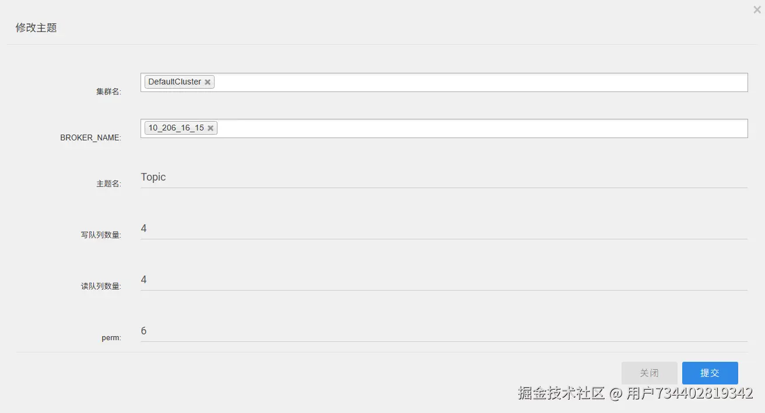765x413 pixels.
Task: Select the 10_206_16_15 tag text
Action: 176,128
